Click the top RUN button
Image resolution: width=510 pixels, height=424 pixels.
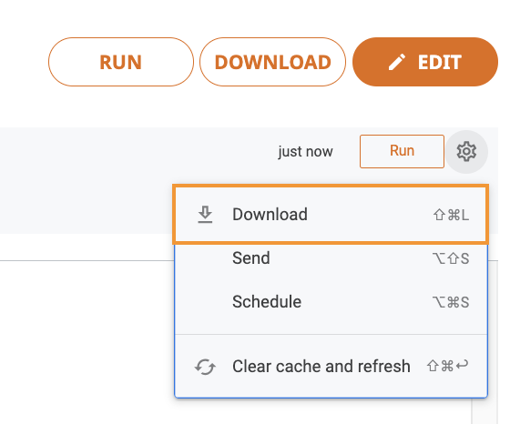pos(121,62)
